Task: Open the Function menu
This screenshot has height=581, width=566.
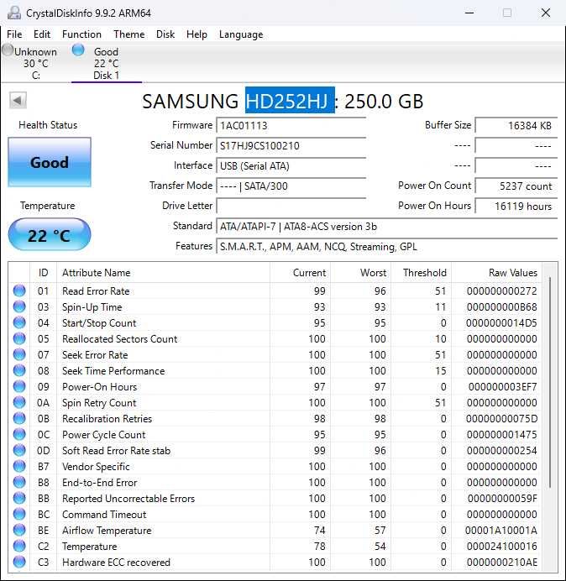Action: [x=81, y=34]
